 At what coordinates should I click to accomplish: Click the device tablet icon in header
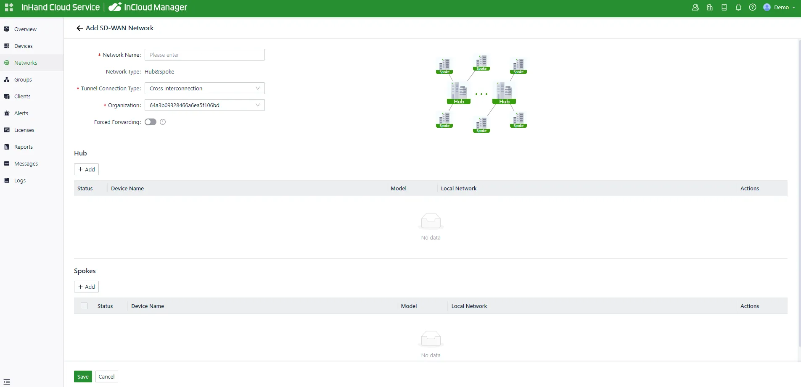(x=724, y=8)
